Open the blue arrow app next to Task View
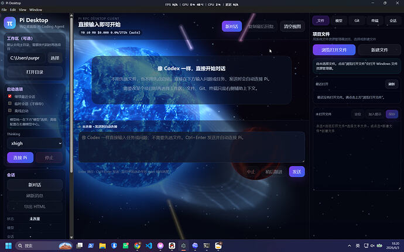404x252 pixels. [x=91, y=246]
